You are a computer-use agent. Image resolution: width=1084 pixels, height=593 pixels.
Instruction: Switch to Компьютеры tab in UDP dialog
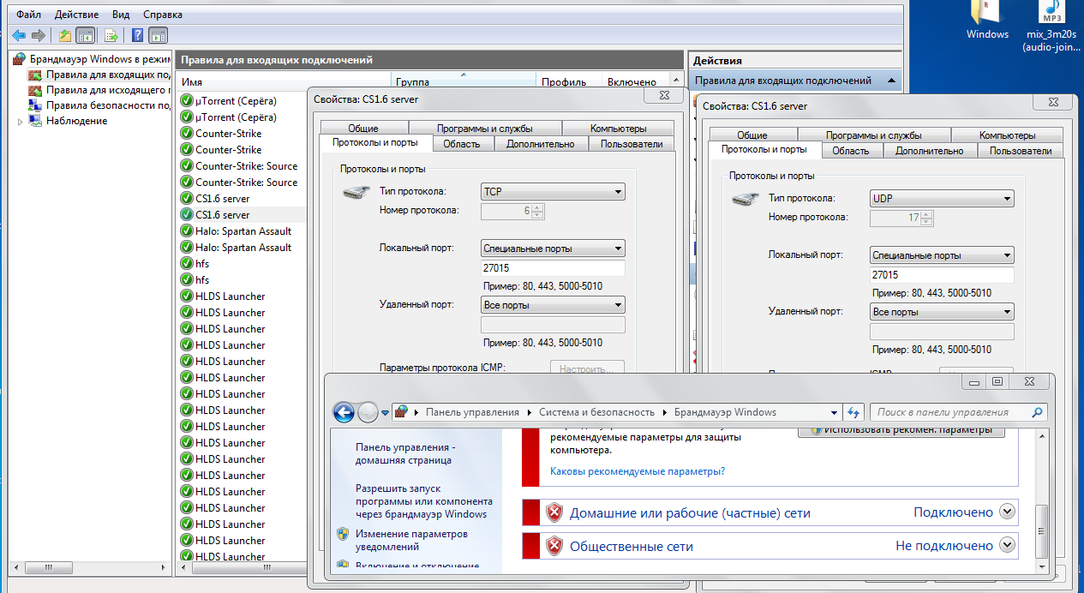(x=1008, y=135)
